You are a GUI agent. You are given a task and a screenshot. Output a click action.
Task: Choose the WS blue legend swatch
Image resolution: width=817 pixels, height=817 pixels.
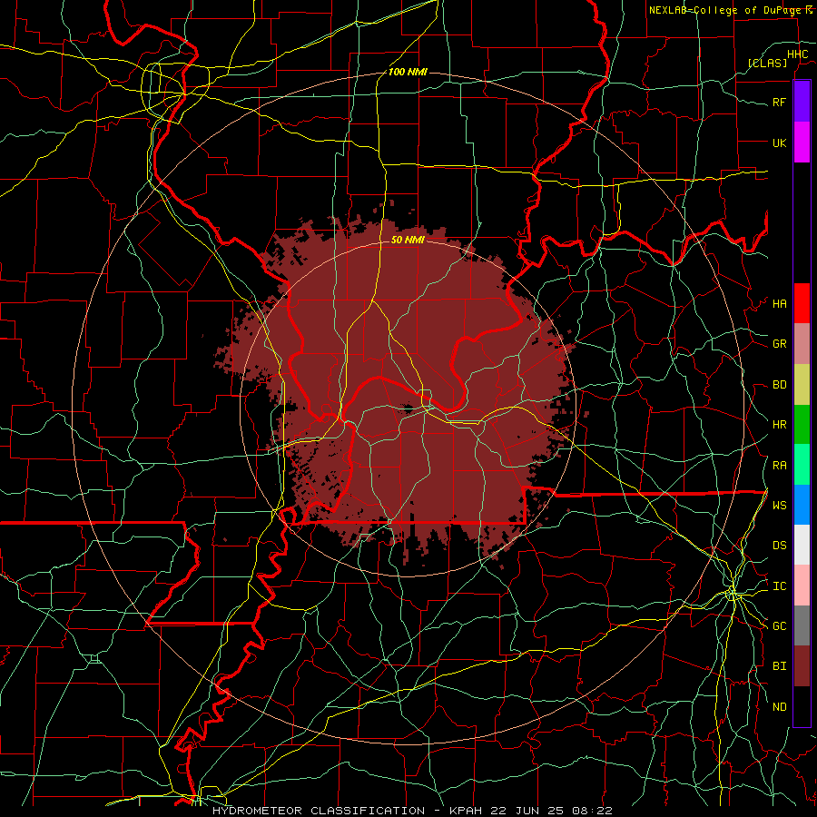[802, 505]
